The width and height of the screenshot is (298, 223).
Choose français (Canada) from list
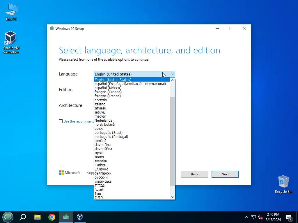pos(132,92)
